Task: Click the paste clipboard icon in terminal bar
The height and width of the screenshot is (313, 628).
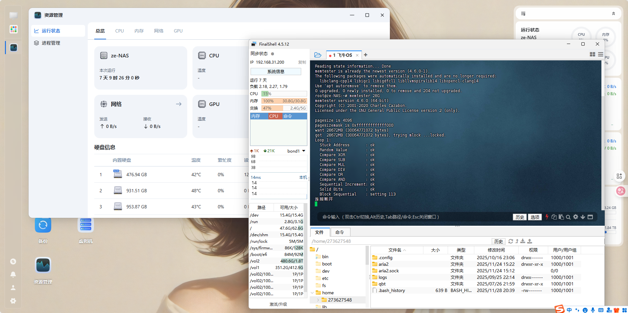Action: click(x=561, y=217)
